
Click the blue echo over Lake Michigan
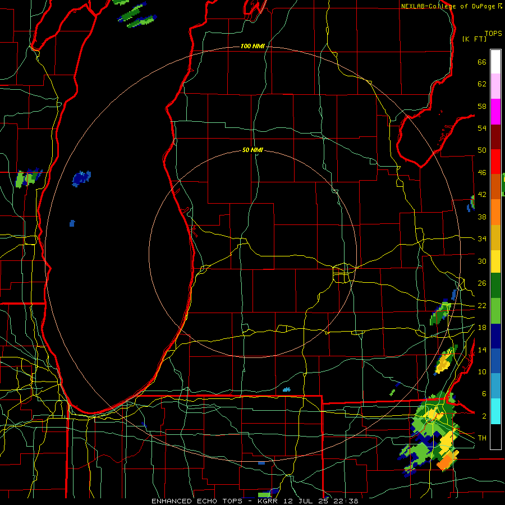click(81, 179)
